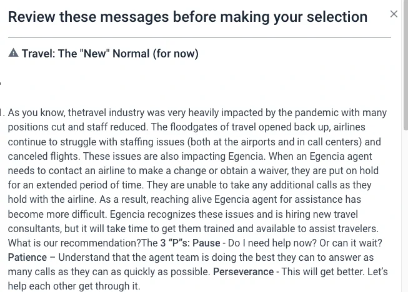Click the phrase 'help each other get through it'
The height and width of the screenshot is (292, 408).
(x=74, y=286)
